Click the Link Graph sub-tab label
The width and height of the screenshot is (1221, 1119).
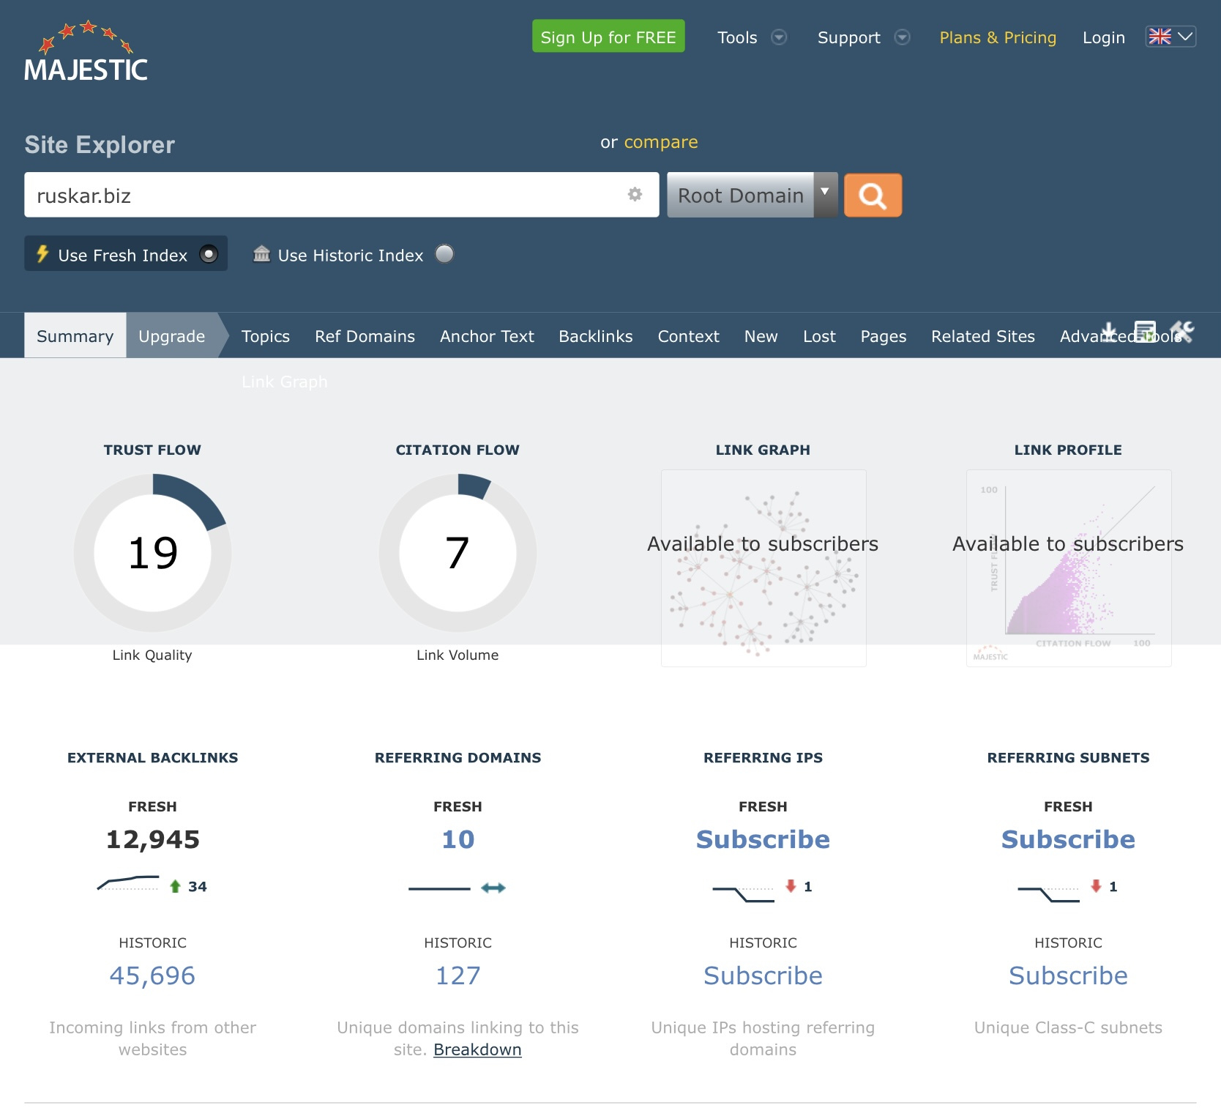(x=285, y=382)
